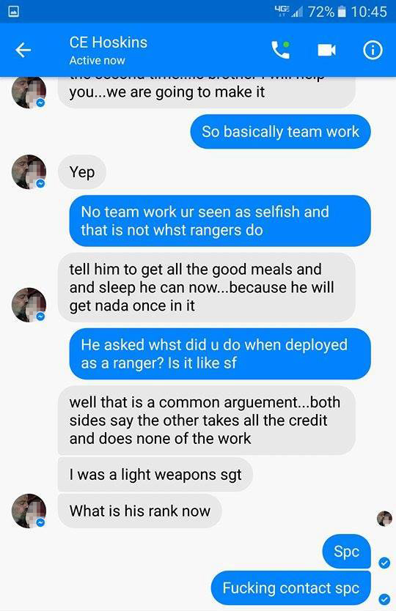Screen dimensions: 396x611
Task: Tap the 'Active now' status text
Action: pos(97,60)
